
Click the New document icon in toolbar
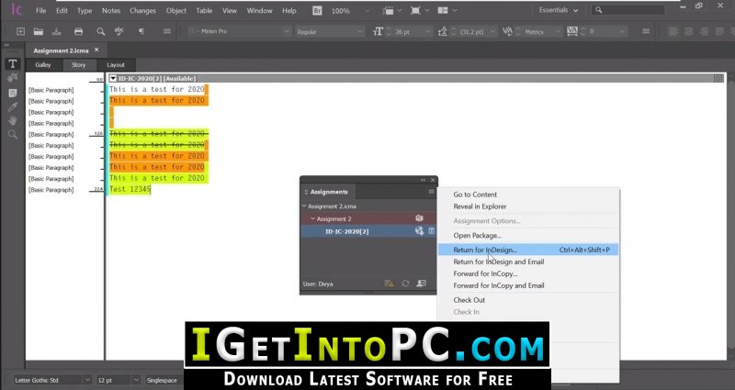pyautogui.click(x=20, y=31)
